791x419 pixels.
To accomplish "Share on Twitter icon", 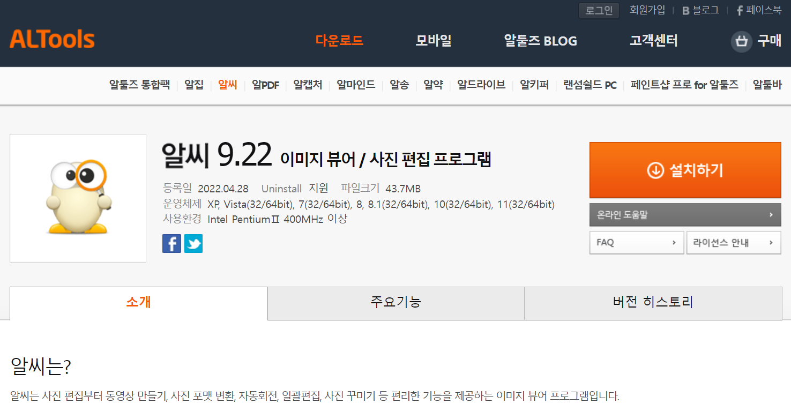I will coord(193,243).
